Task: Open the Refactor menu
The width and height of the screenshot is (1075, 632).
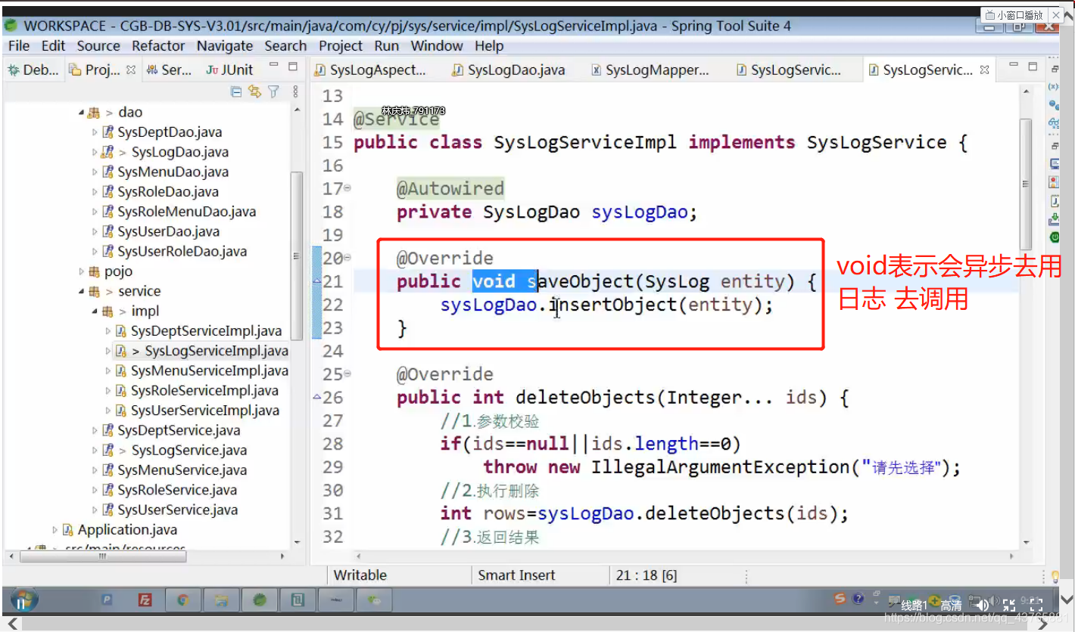Action: pos(158,45)
